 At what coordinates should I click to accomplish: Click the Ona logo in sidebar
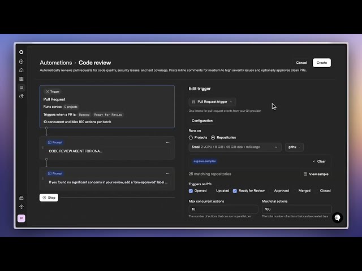(x=21, y=52)
